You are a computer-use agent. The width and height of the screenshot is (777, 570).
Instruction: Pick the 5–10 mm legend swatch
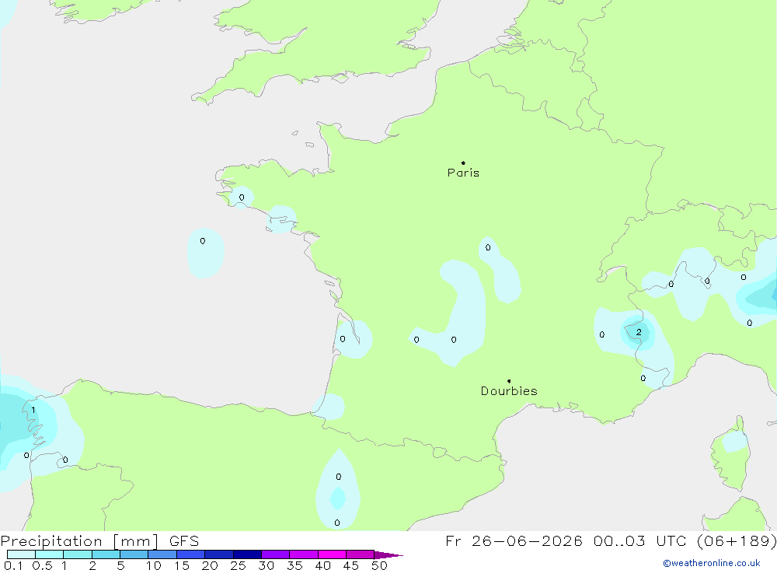(x=134, y=554)
